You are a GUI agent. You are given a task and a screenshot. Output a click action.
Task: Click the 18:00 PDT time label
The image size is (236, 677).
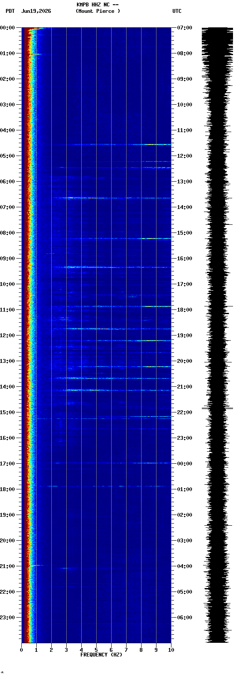click(7, 489)
